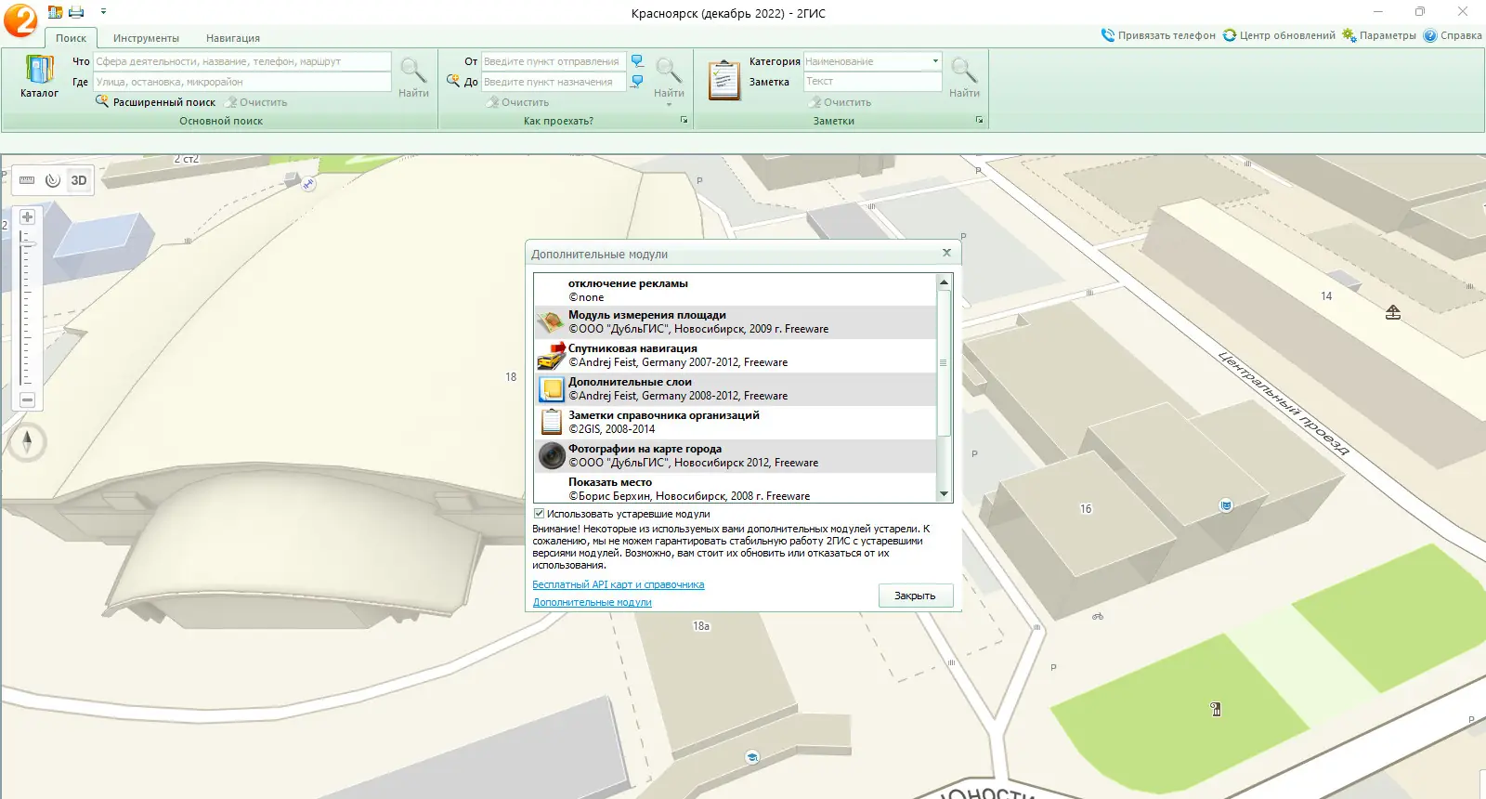Click Привязать телефон phone link icon
This screenshot has height=799, width=1486.
coord(1108,35)
